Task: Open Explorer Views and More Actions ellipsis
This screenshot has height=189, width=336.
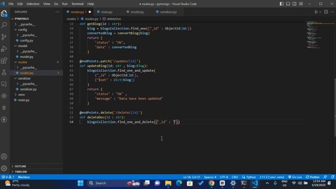Action: click(57, 12)
